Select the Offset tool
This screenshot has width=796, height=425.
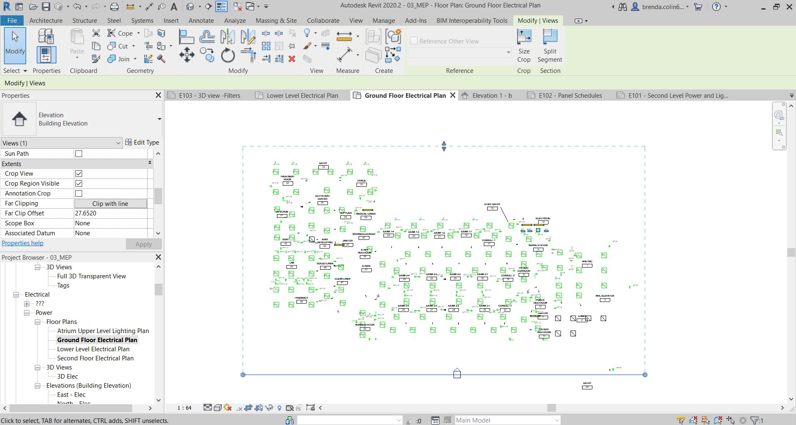207,37
